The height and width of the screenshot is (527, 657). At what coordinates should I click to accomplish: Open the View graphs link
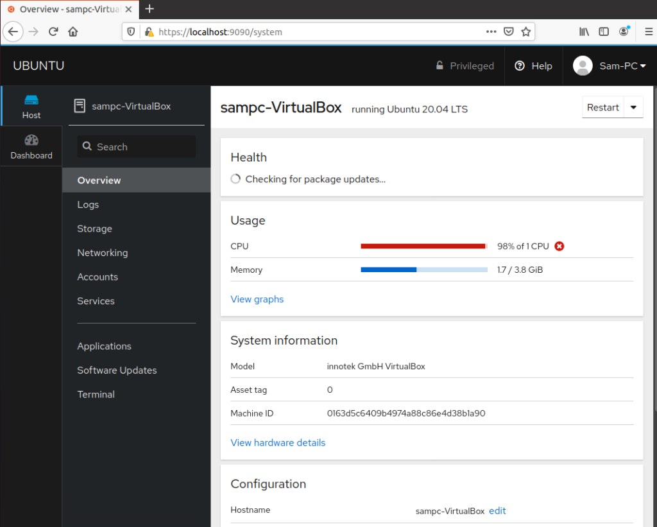click(x=257, y=299)
